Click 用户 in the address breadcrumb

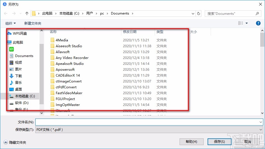[x=89, y=13]
